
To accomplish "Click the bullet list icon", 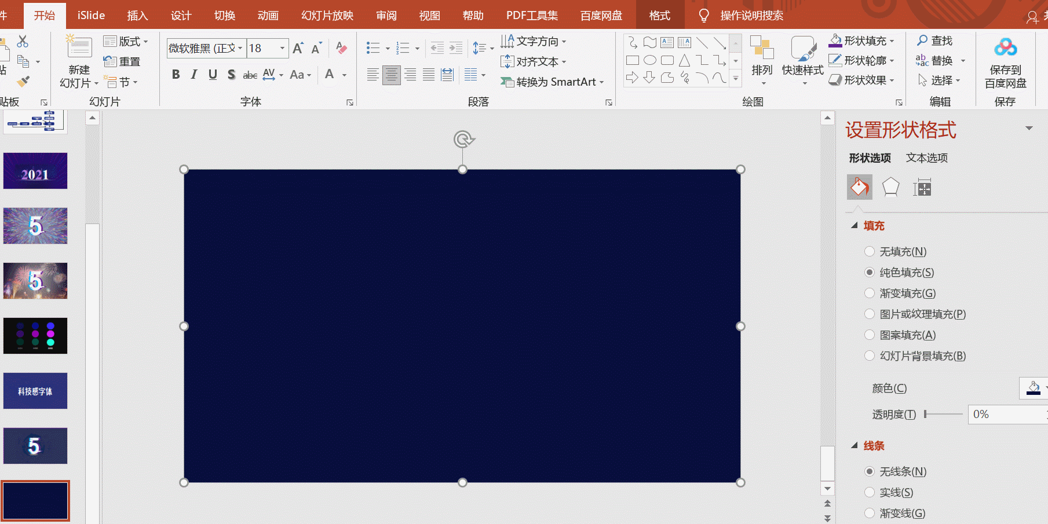I will tap(373, 48).
